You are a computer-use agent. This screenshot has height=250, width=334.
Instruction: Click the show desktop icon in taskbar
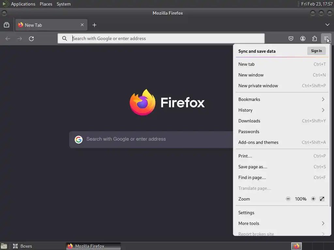pos(4,246)
